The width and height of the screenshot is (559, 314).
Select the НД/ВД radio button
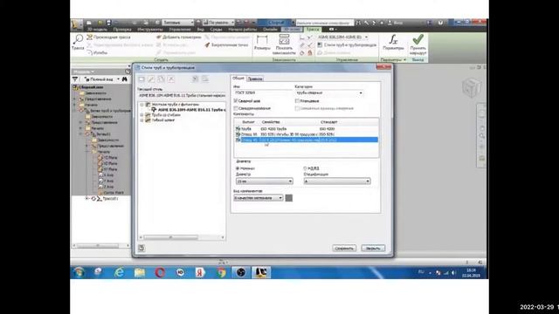tap(305, 168)
